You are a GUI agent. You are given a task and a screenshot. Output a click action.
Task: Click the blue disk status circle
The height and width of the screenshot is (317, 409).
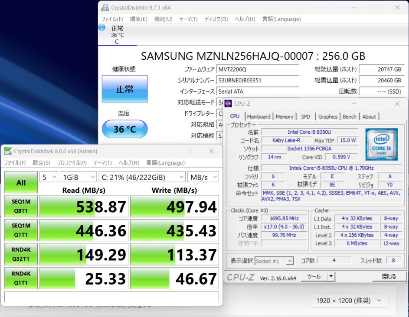102,28
